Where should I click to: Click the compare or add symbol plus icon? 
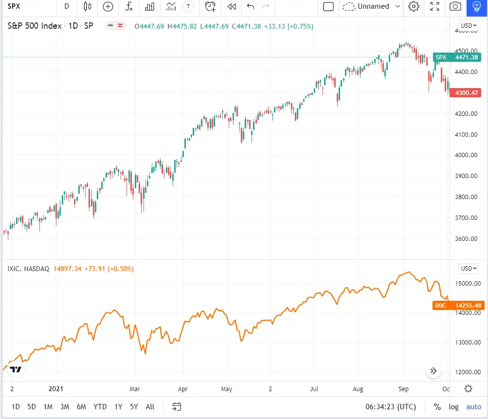pyautogui.click(x=108, y=6)
